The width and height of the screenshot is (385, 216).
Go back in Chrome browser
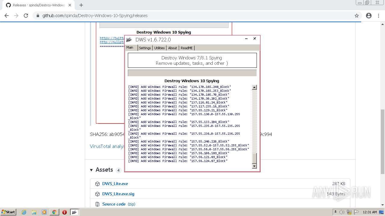coord(7,16)
